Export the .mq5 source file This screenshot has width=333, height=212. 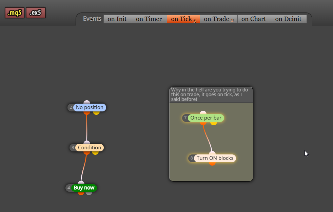(15, 13)
